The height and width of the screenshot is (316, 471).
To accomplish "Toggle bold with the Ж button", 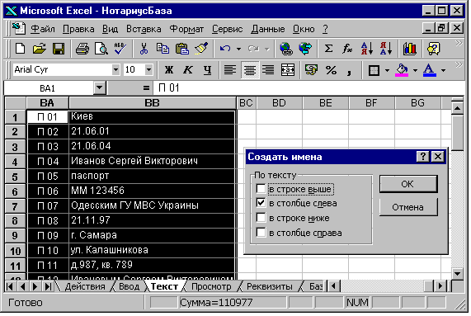I will 169,70.
